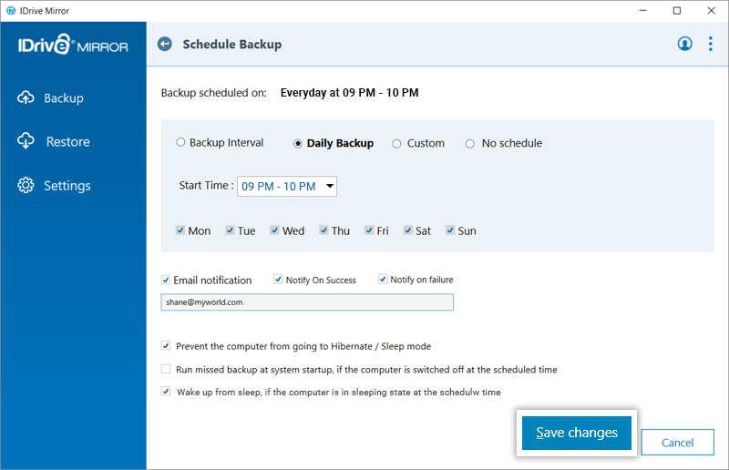Open the user account profile icon
729x470 pixels.
tap(684, 44)
